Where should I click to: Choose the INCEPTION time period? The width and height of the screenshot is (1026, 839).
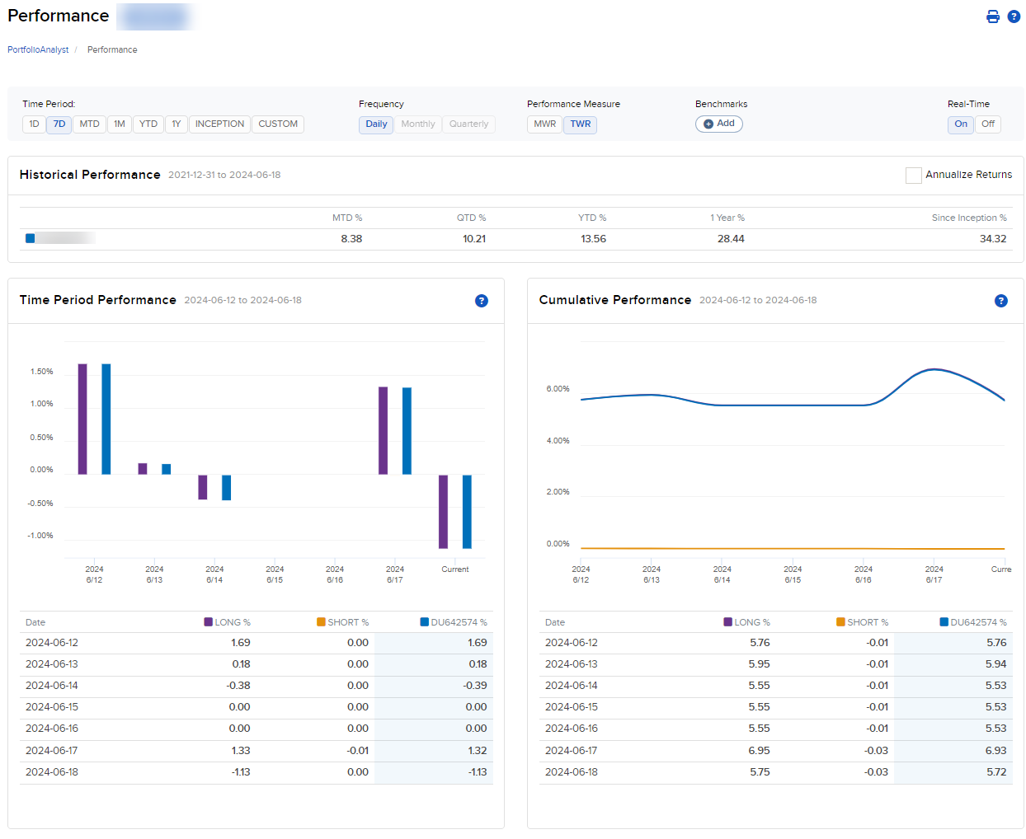pyautogui.click(x=219, y=124)
